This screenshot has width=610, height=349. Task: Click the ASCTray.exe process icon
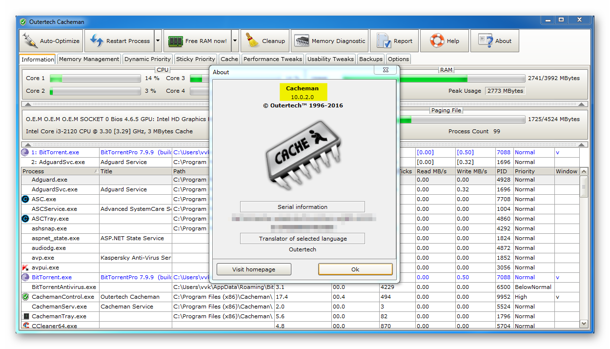coord(25,219)
